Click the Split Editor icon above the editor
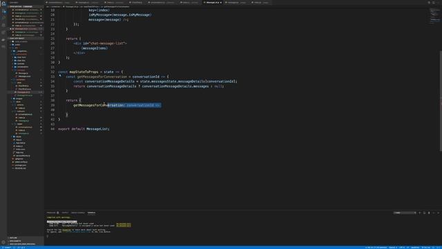442x249 pixels. (434, 3)
